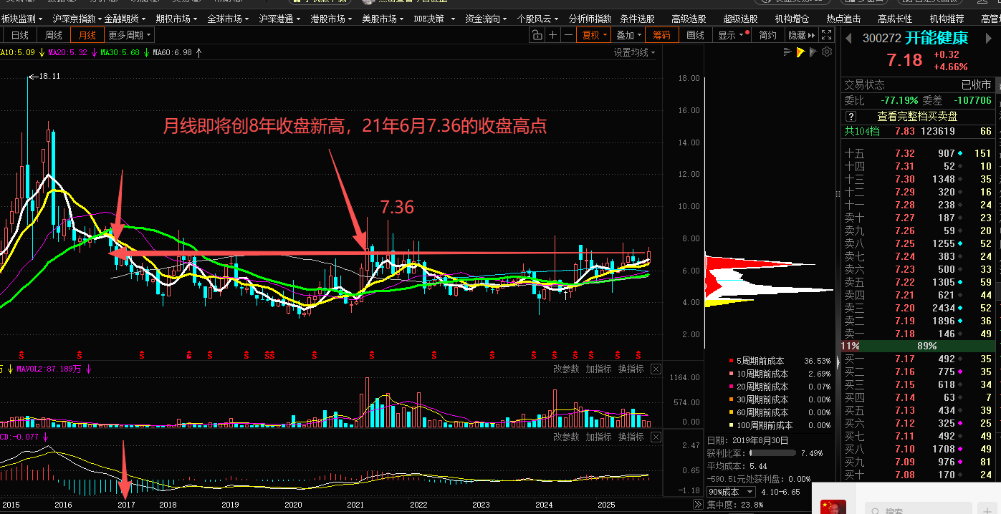
Task: Click the unlock padlock icon in chart toolbar
Action: point(537,34)
